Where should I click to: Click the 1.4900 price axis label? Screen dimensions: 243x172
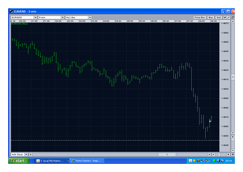[x=225, y=89]
